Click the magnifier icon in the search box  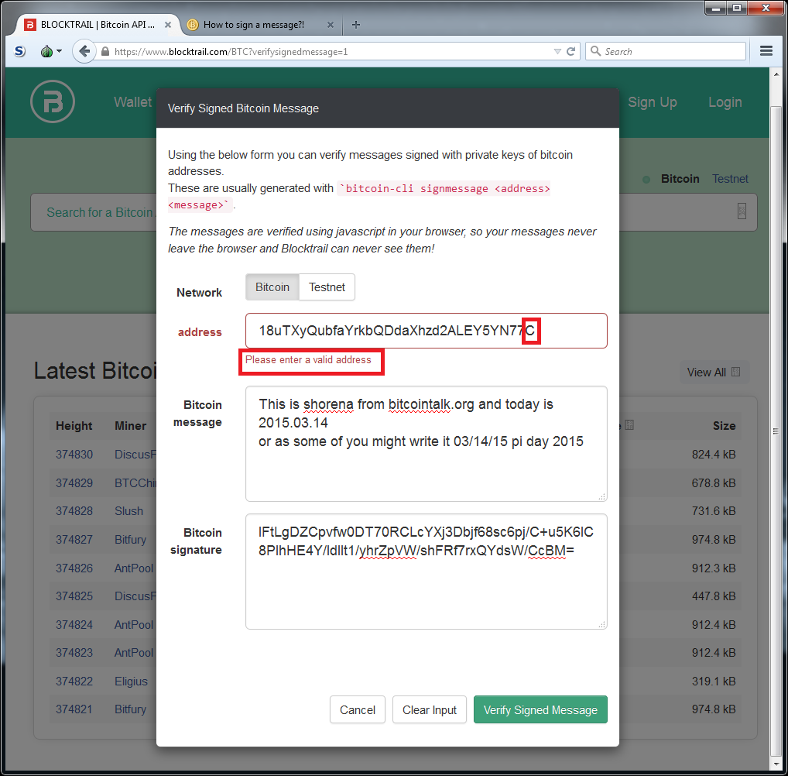pos(595,51)
